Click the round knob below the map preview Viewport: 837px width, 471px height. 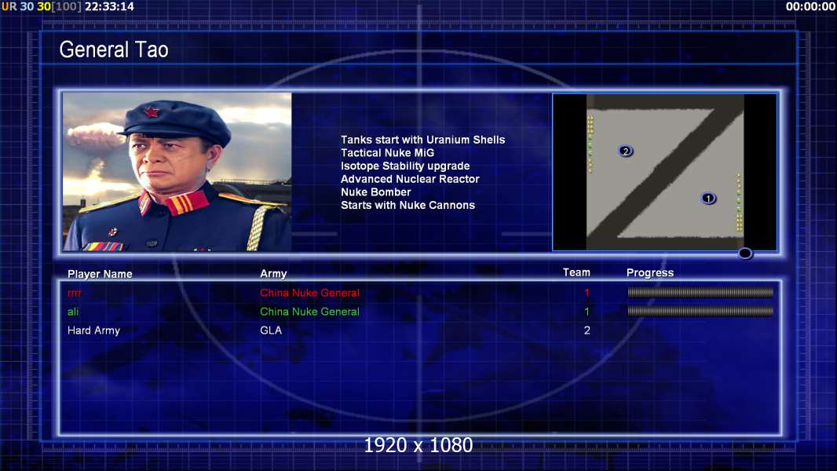click(745, 254)
